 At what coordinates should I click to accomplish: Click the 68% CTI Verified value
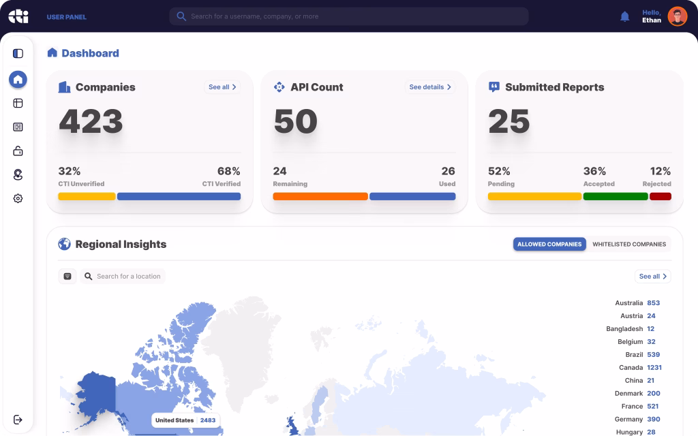pyautogui.click(x=229, y=171)
